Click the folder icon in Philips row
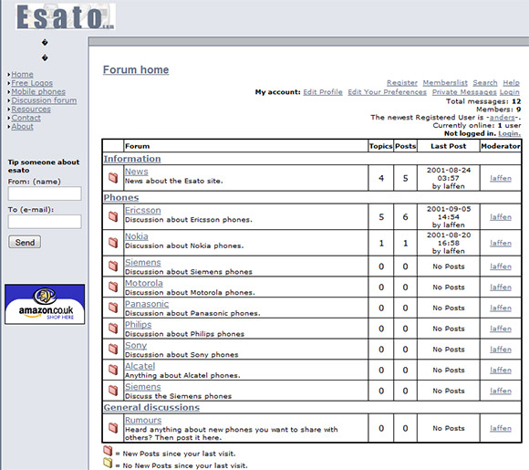This screenshot has height=470, width=529. tap(113, 329)
